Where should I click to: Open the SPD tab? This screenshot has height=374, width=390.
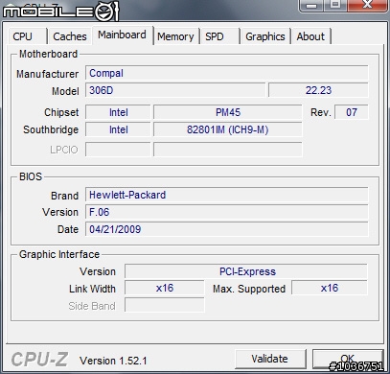pyautogui.click(x=219, y=36)
